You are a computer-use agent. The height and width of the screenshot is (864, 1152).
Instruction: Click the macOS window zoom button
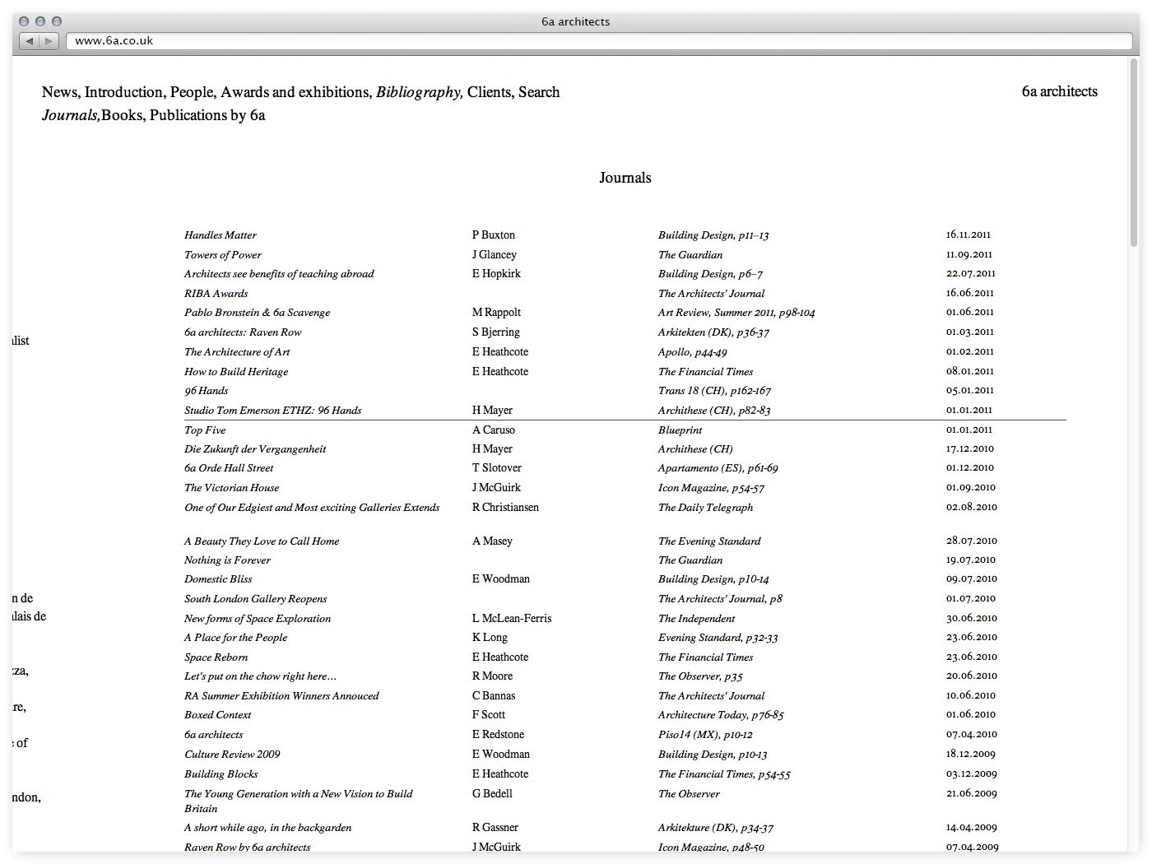[57, 21]
